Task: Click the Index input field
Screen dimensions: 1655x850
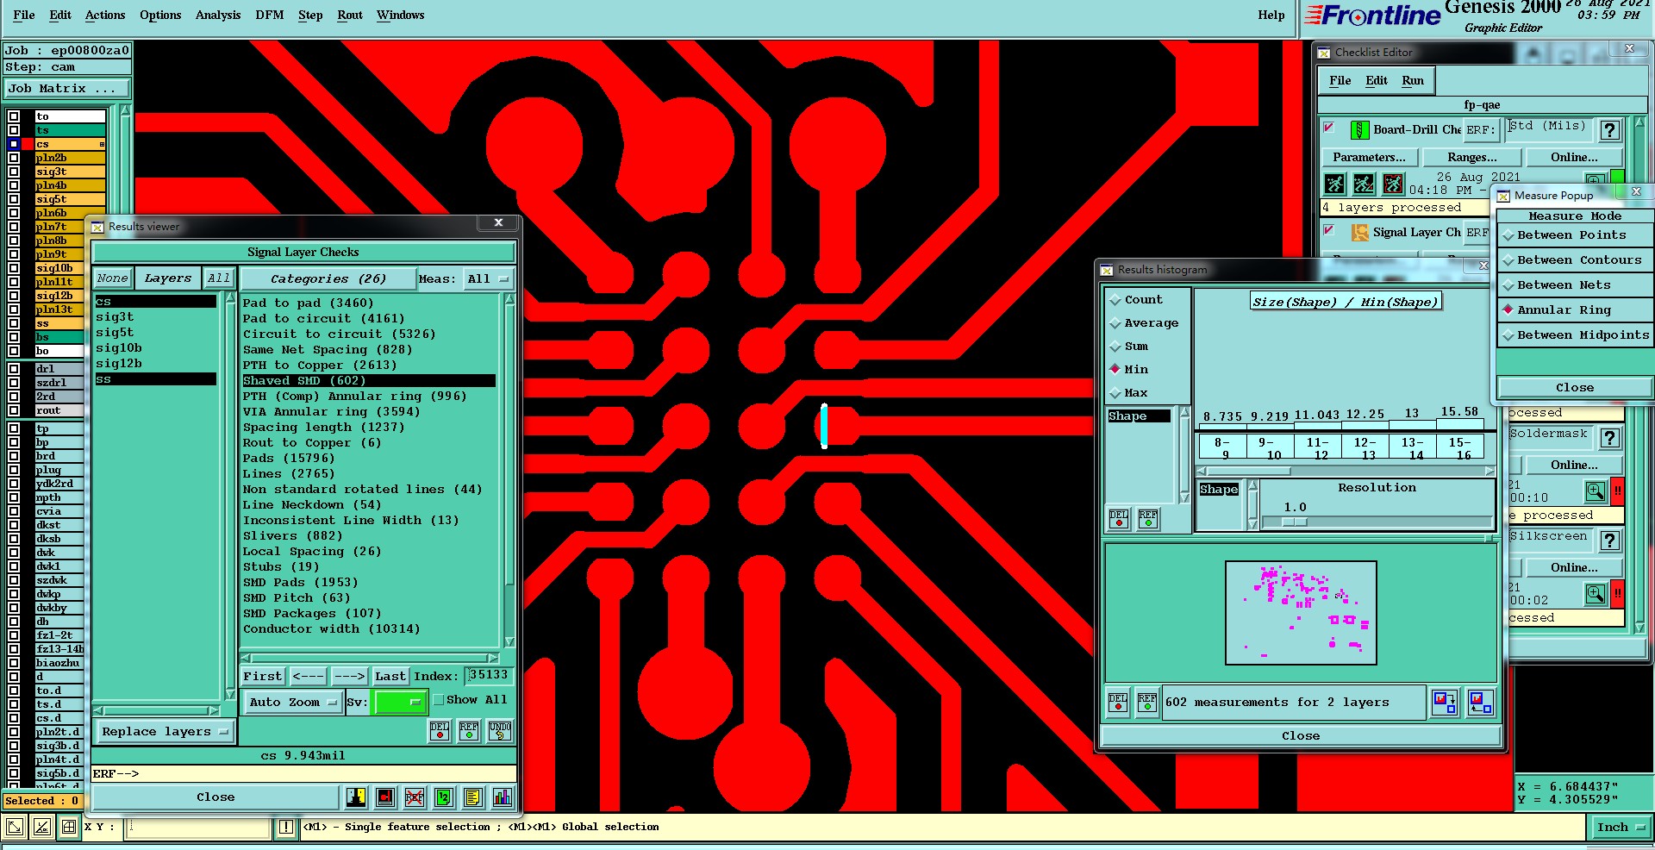Action: tap(489, 676)
